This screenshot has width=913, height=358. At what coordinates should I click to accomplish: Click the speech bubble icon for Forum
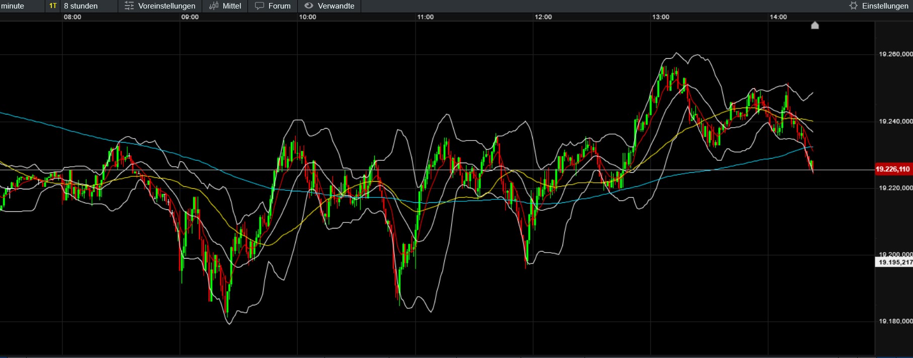point(260,6)
